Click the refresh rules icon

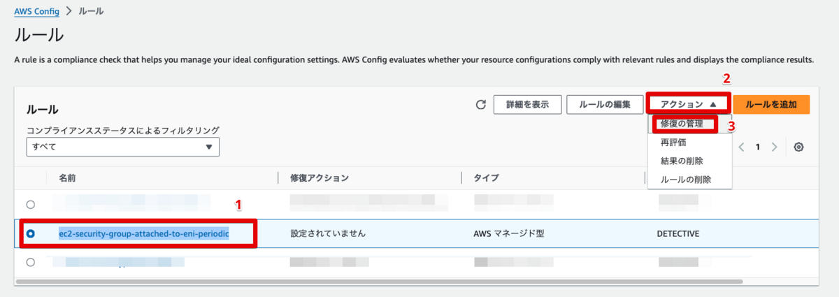pyautogui.click(x=480, y=105)
